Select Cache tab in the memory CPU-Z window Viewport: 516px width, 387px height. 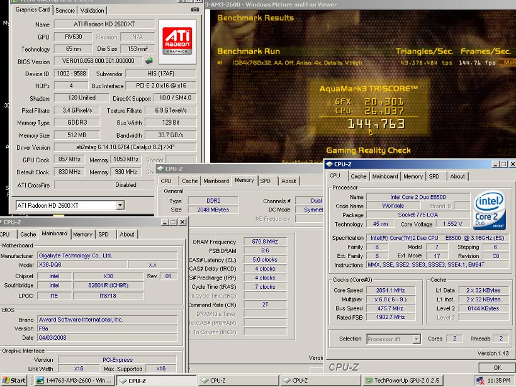(x=190, y=181)
